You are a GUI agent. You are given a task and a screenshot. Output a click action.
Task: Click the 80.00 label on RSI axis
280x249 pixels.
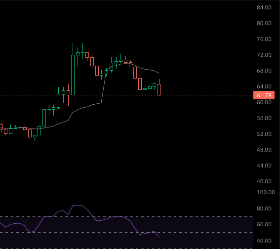(x=264, y=208)
